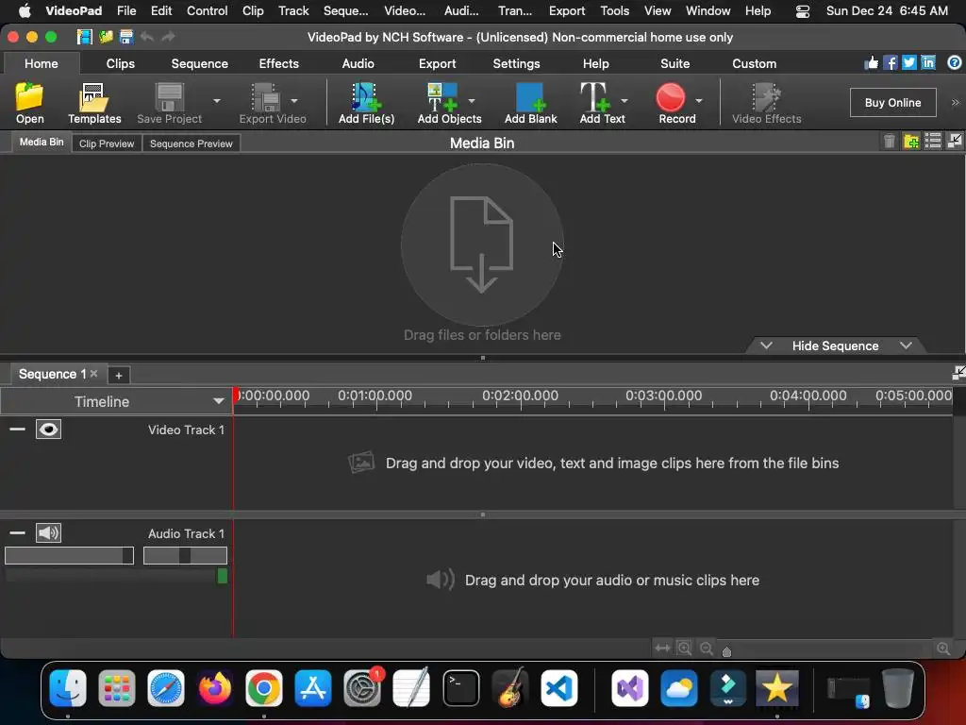Open the Audio ribbon tab

(x=358, y=63)
